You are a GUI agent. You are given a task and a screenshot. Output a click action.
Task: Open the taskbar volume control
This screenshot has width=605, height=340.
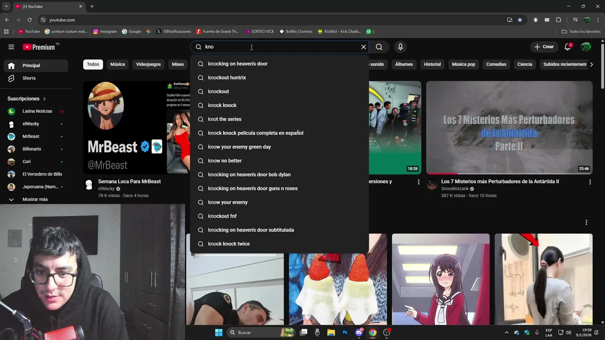point(569,332)
